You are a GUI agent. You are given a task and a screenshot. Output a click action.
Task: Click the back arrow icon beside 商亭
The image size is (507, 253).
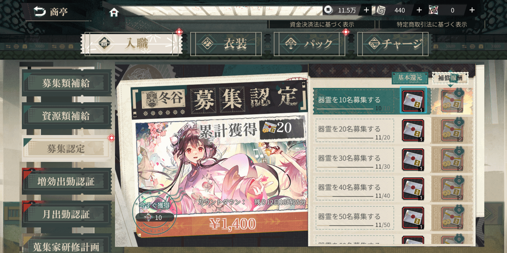tap(40, 11)
